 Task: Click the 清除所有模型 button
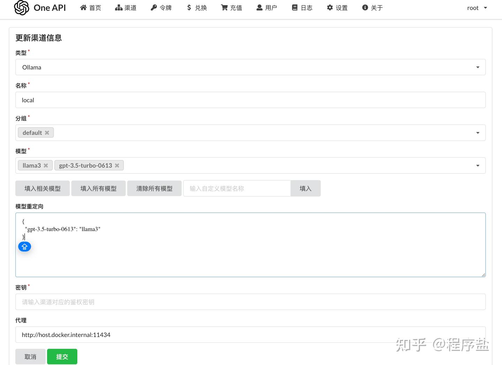(154, 188)
